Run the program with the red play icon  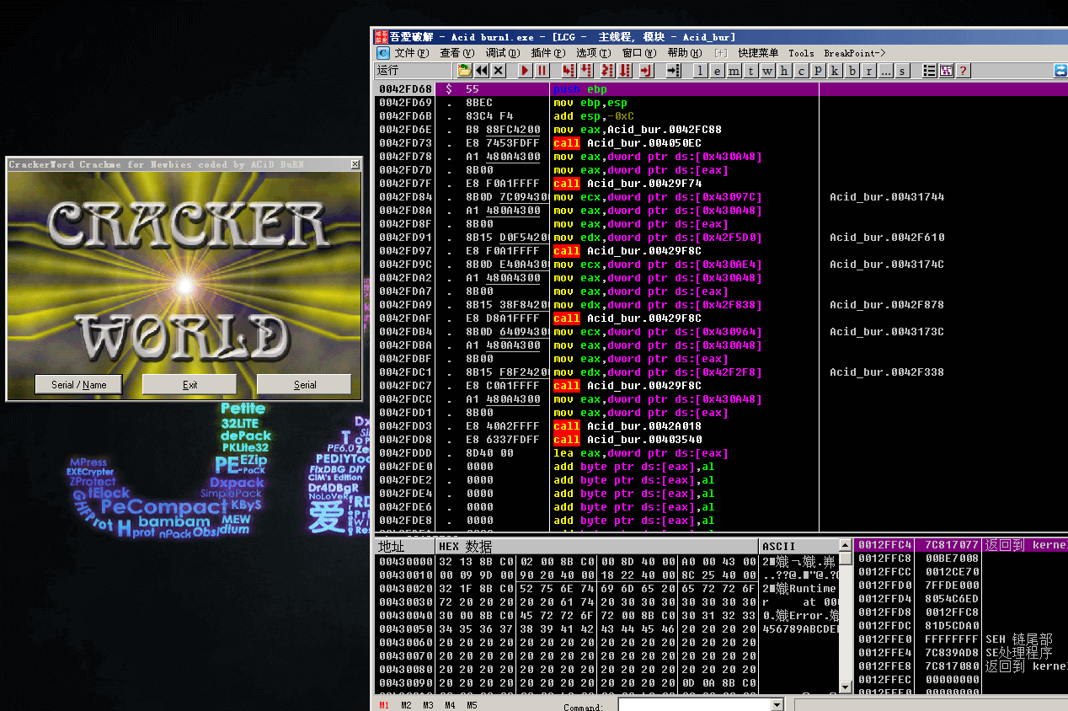525,71
